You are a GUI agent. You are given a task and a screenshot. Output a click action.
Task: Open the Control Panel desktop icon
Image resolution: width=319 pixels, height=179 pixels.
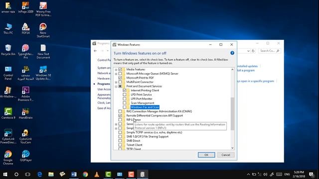click(x=8, y=73)
